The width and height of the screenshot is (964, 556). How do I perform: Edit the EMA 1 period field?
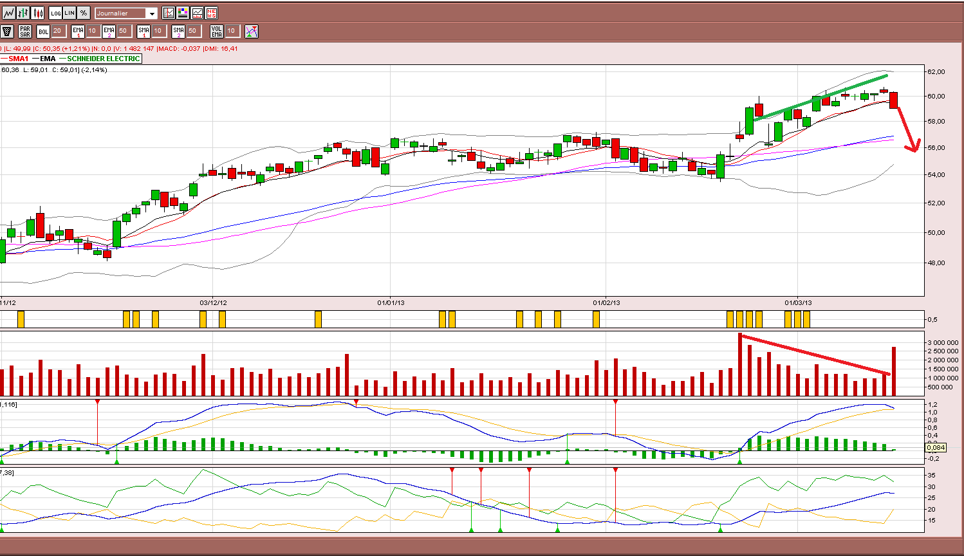(x=93, y=31)
